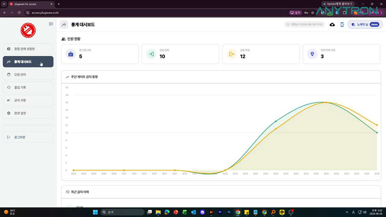Open Outlook from taskbar

[193, 212]
